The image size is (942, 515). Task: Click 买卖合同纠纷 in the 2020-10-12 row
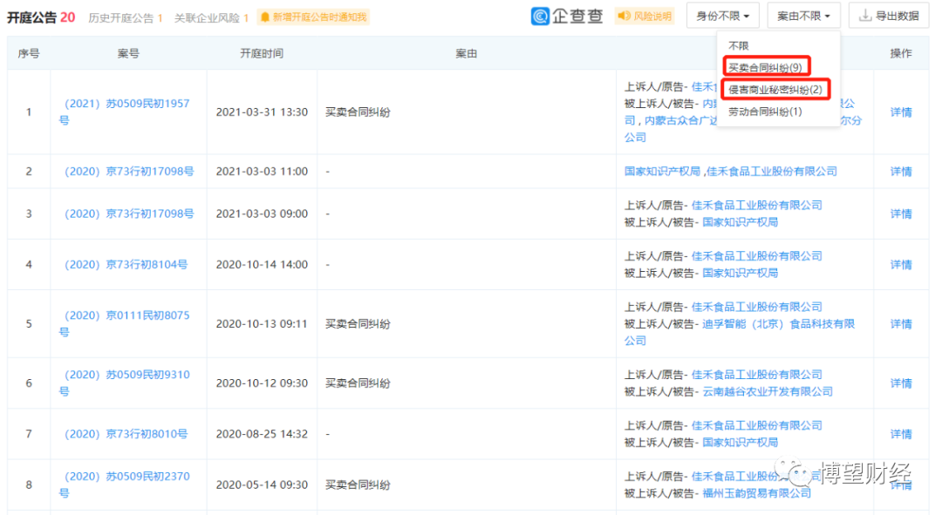pos(358,383)
